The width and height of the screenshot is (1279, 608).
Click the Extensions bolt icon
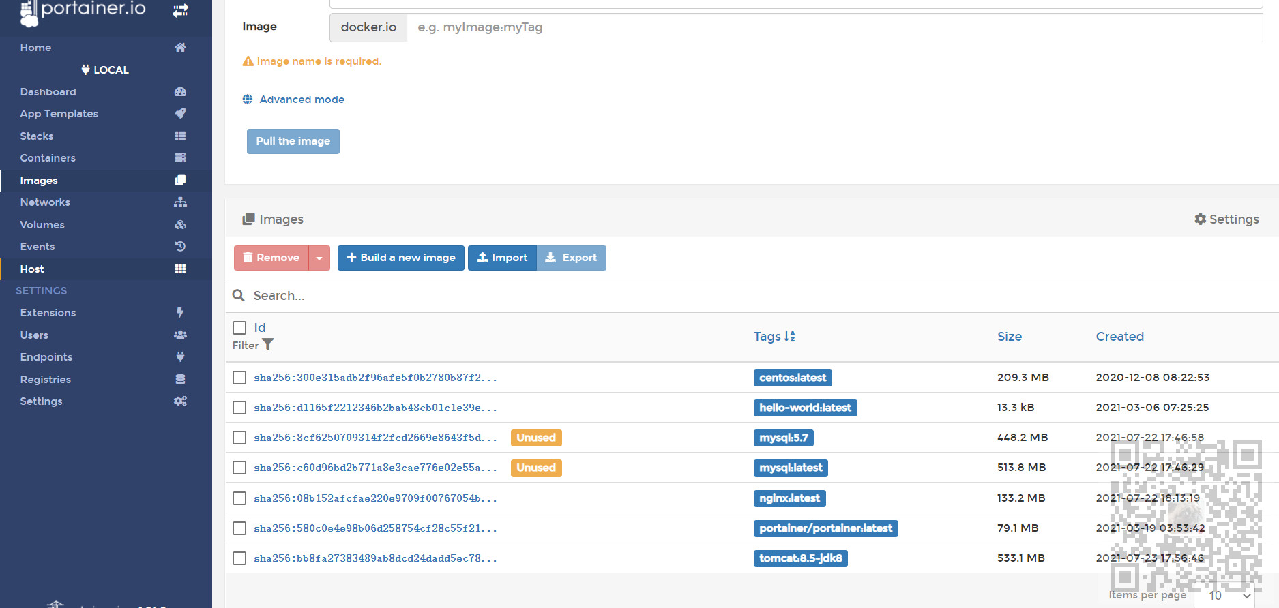(x=180, y=312)
